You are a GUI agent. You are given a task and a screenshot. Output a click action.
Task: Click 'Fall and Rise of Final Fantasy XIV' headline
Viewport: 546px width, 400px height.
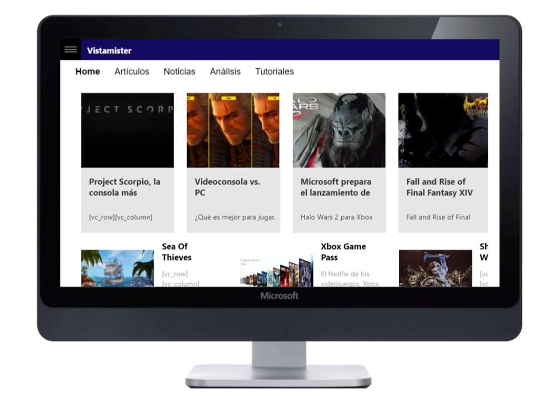(439, 187)
